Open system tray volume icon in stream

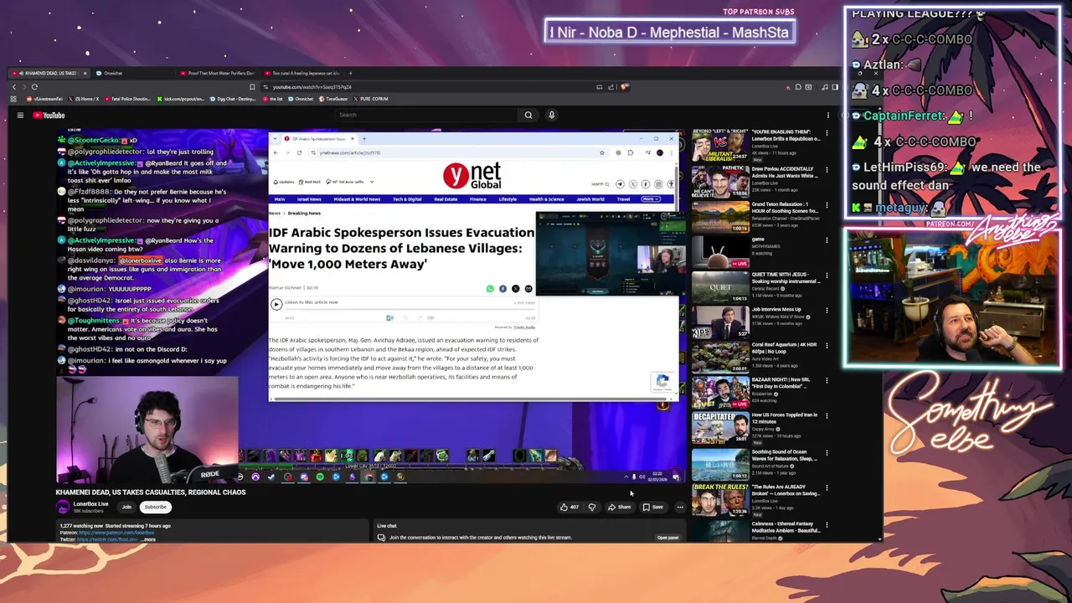642,477
